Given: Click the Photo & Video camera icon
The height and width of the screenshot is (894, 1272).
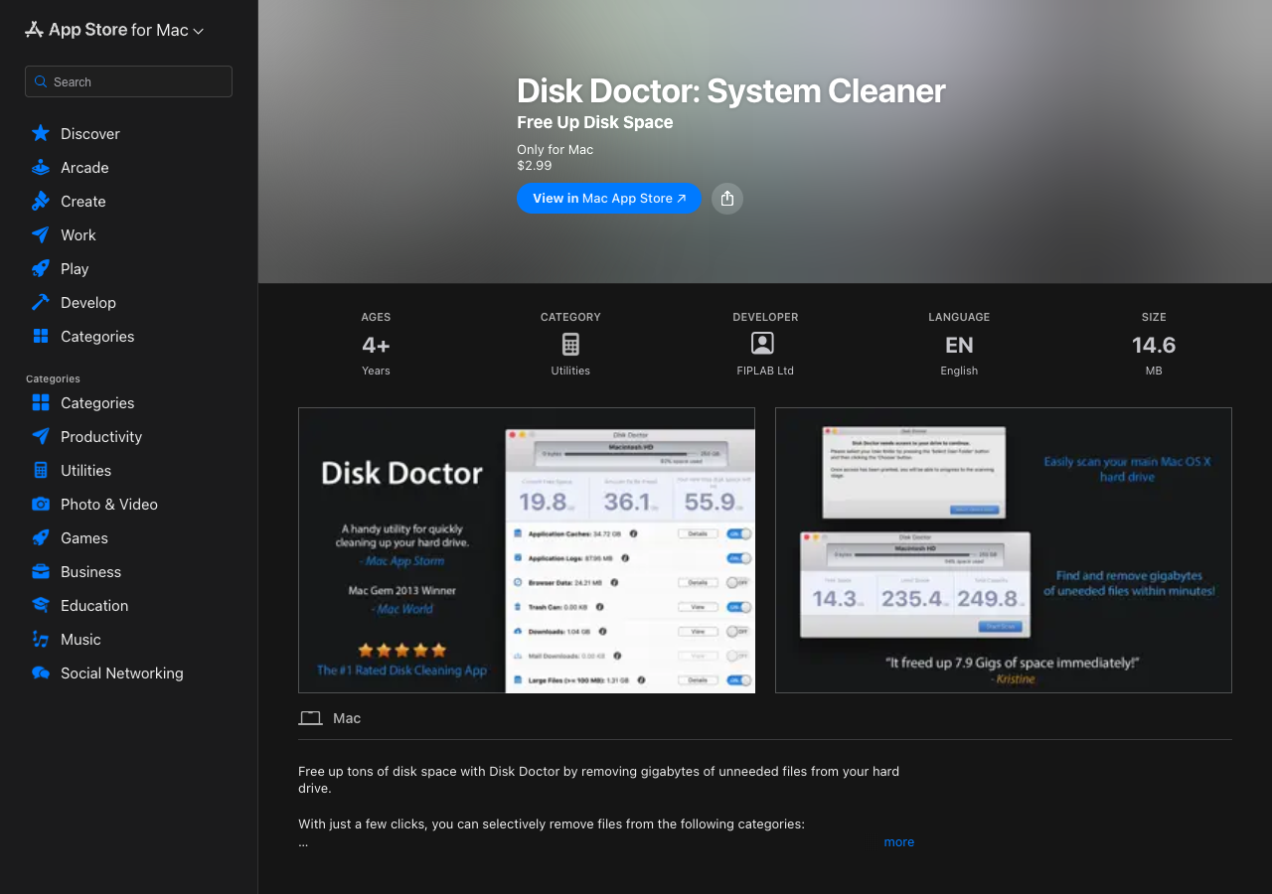Looking at the screenshot, I should [x=40, y=504].
